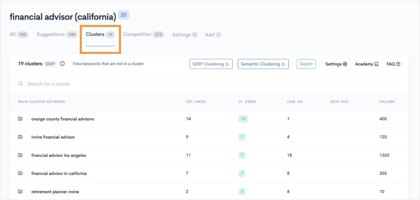
Task: Run Semantic Clustering
Action: [x=263, y=64]
